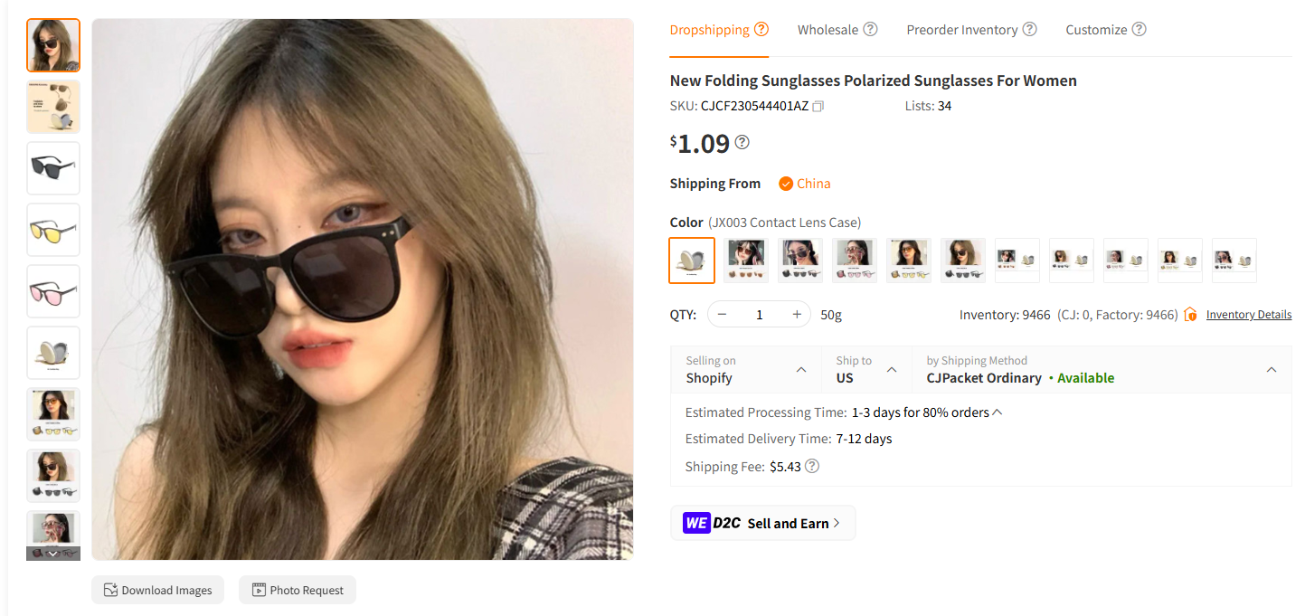Click the Photo Request button
This screenshot has height=616, width=1305.
pos(297,590)
